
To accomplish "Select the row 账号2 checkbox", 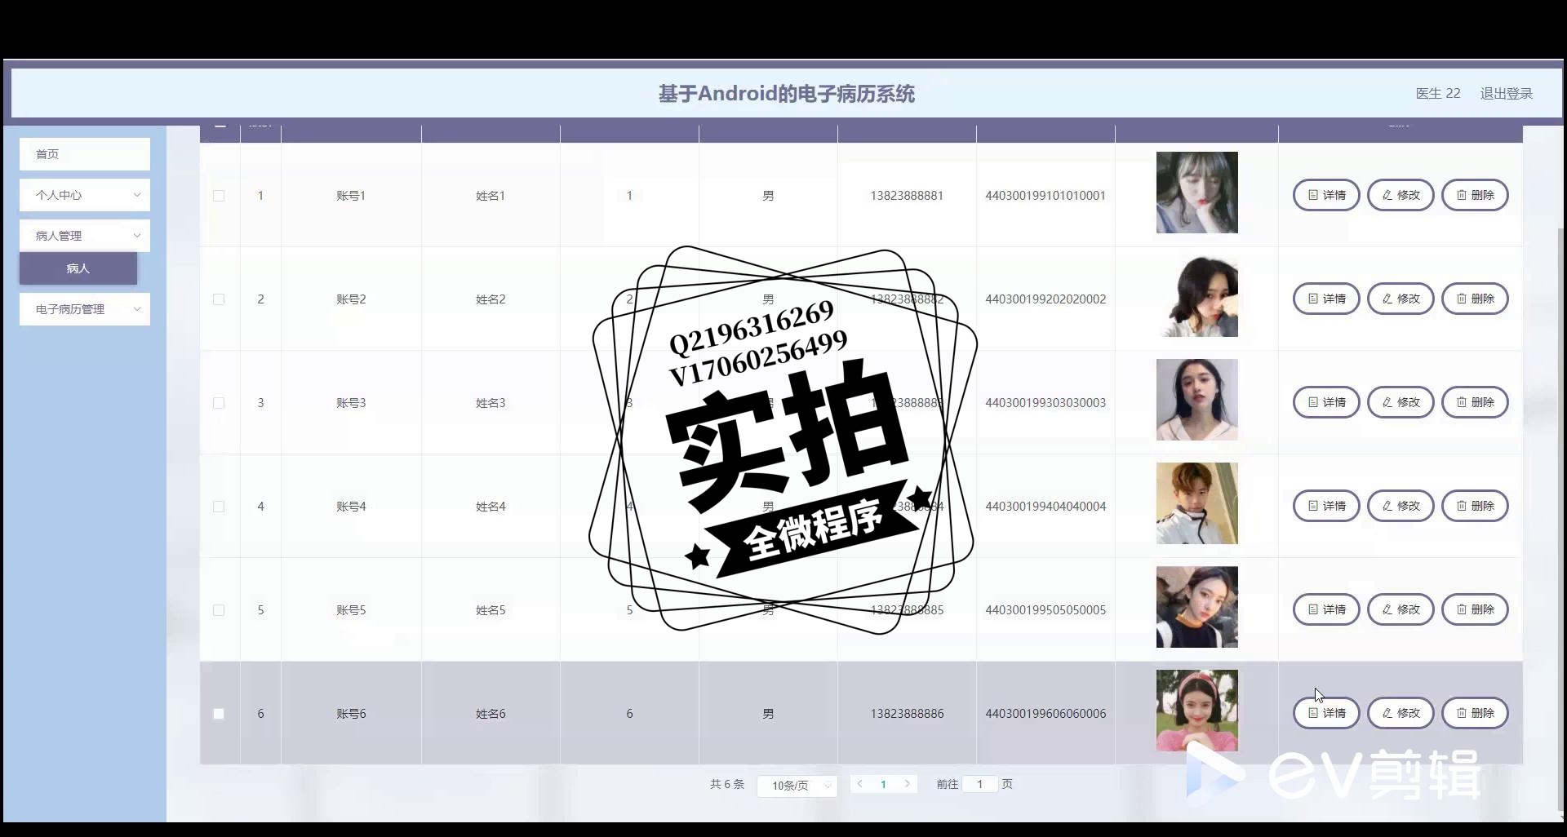I will tap(219, 299).
